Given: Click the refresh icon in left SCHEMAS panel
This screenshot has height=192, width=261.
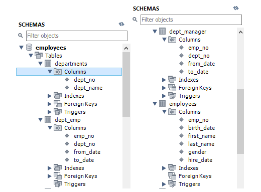Looking at the screenshot, I should (121, 24).
